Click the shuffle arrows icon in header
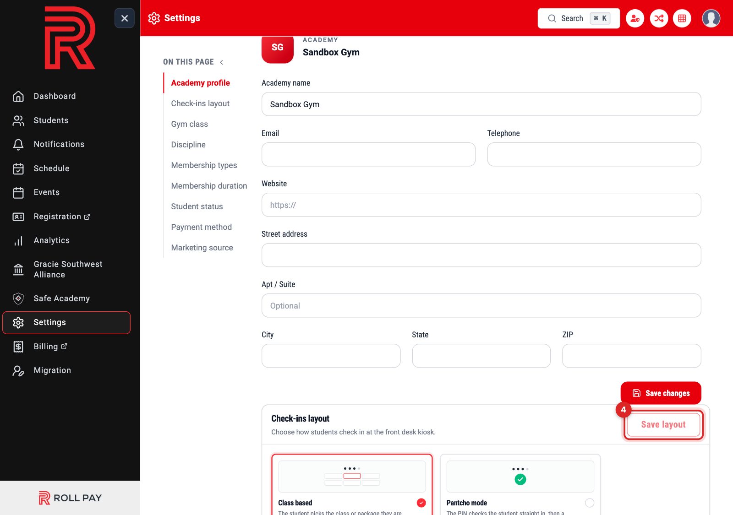The width and height of the screenshot is (733, 515). click(659, 18)
